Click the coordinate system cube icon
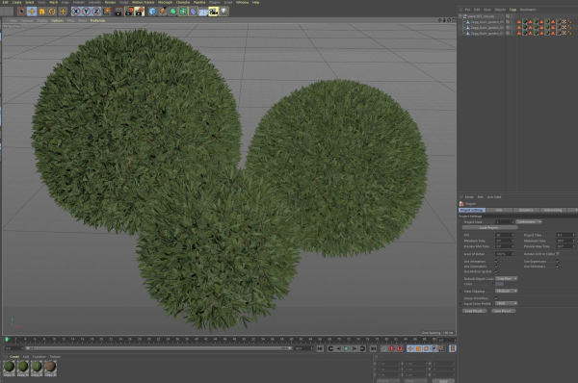Viewport: 578px width, 383px height. (x=107, y=12)
